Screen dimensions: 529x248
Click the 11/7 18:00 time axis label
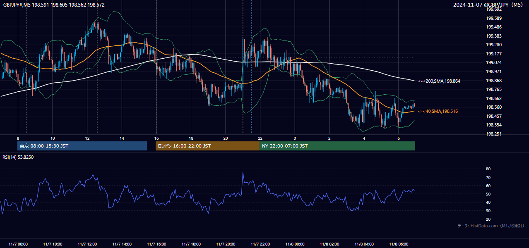pyautogui.click(x=191, y=244)
